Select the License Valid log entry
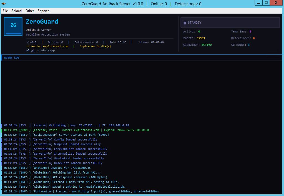284x196 pixels. 90,130
